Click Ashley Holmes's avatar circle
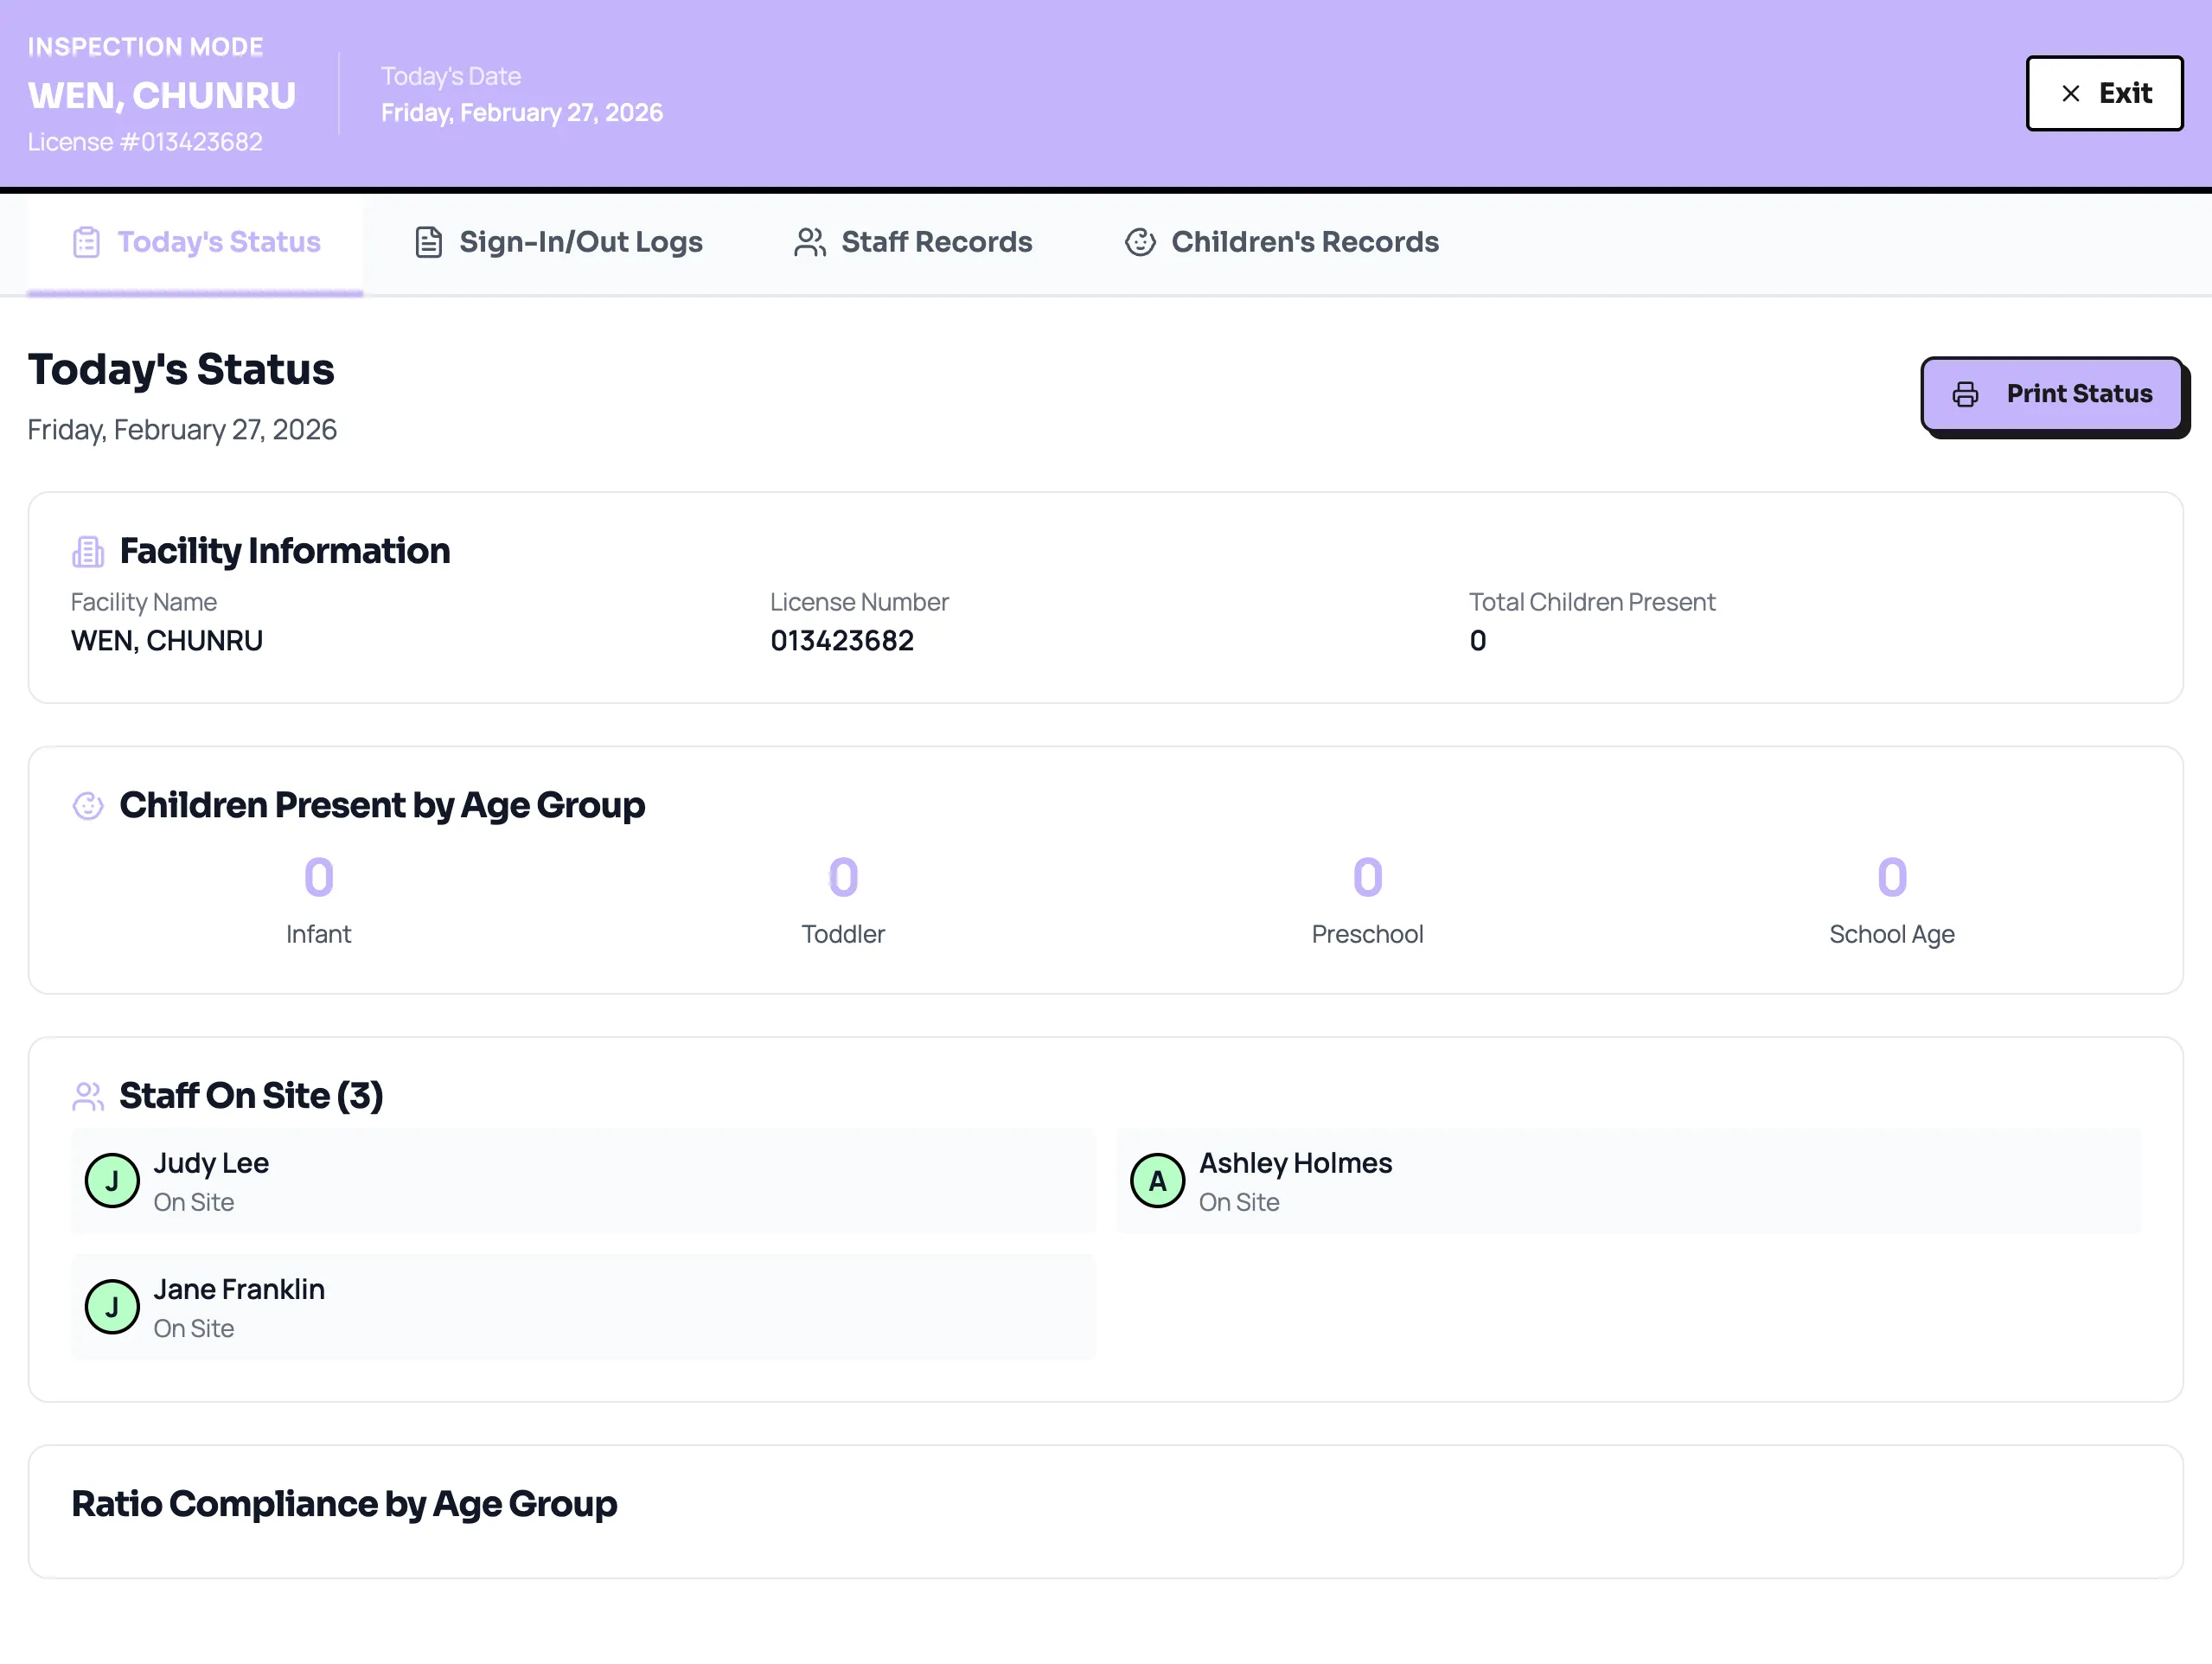The width and height of the screenshot is (2212, 1664). point(1157,1181)
